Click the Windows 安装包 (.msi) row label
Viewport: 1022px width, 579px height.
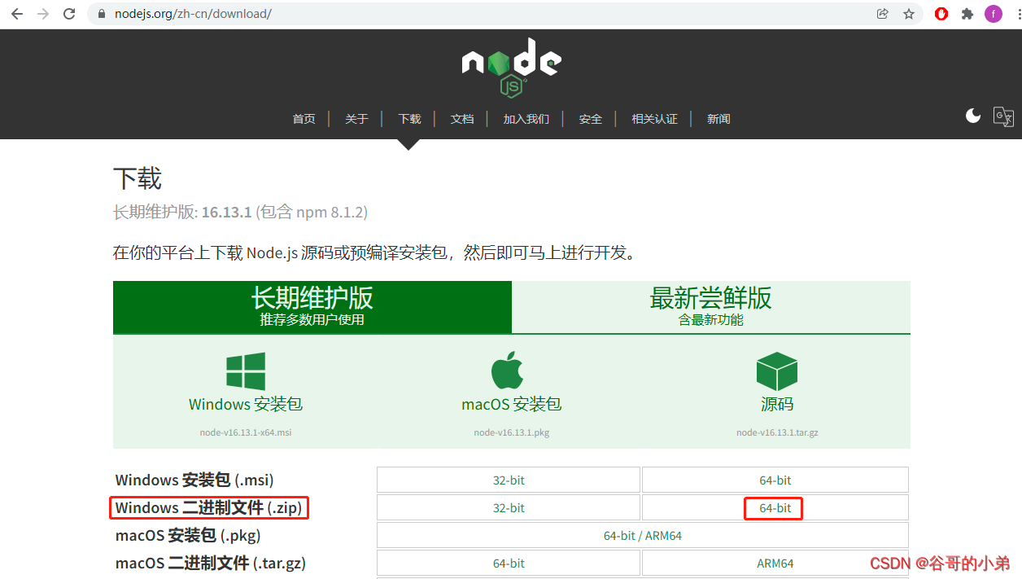coord(194,480)
